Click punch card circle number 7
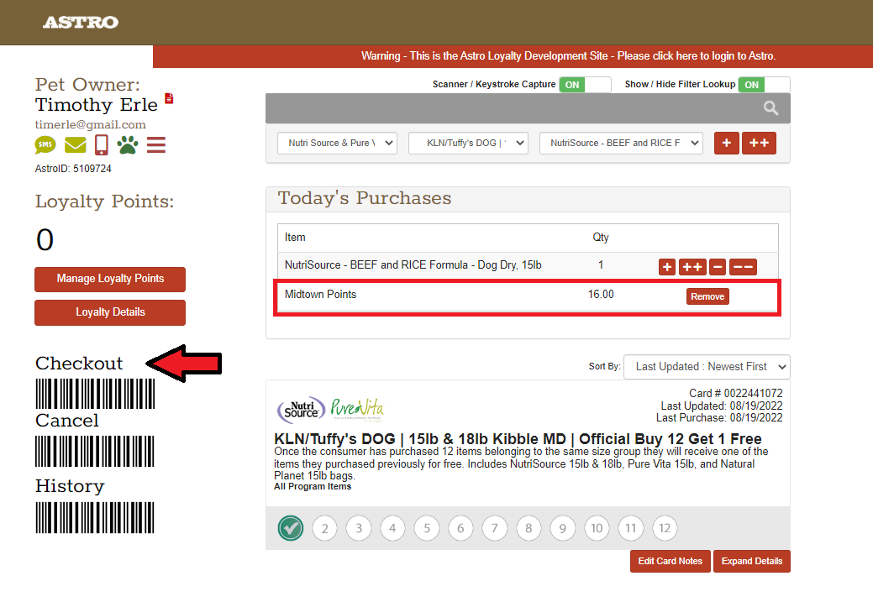The width and height of the screenshot is (873, 602). (x=494, y=528)
